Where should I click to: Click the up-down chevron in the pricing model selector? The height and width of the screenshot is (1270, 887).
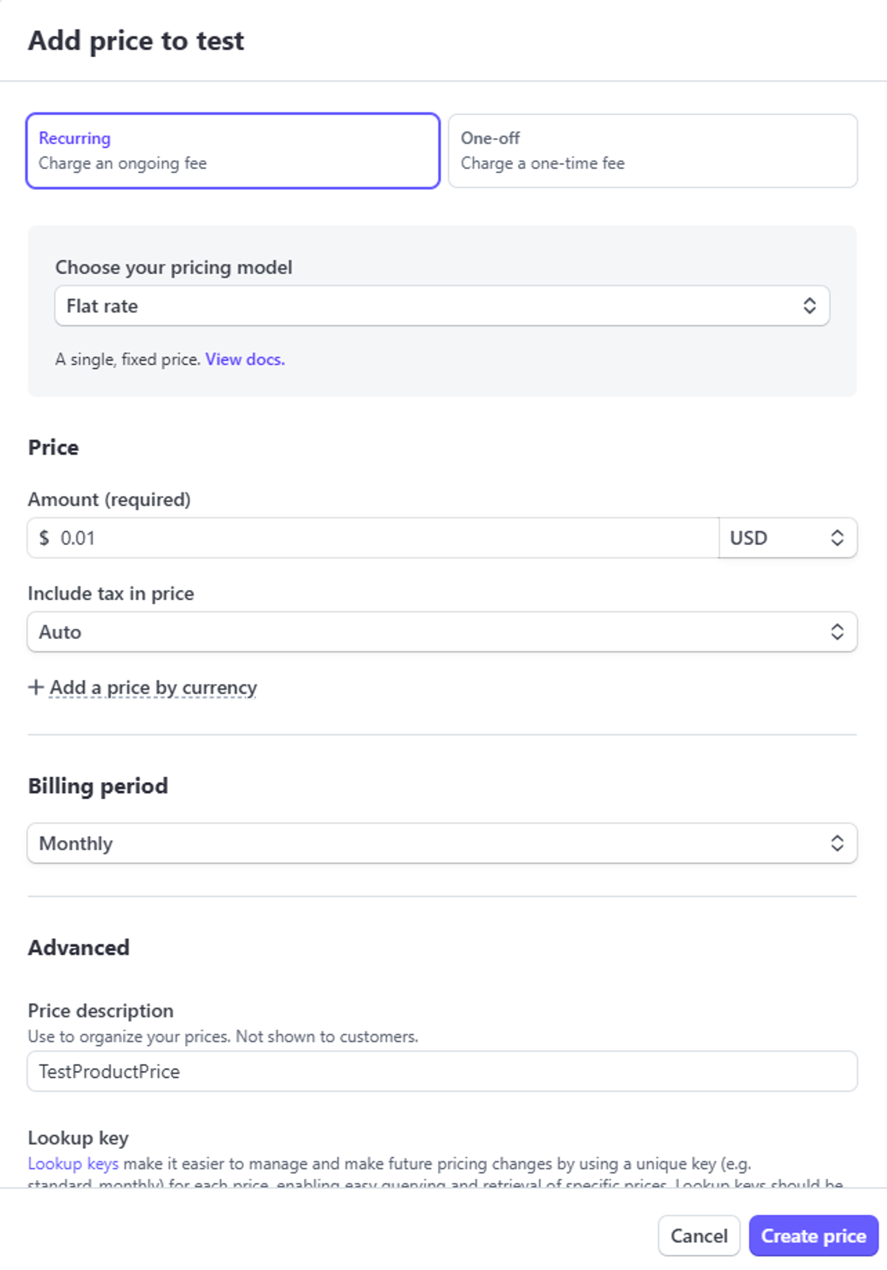[809, 306]
